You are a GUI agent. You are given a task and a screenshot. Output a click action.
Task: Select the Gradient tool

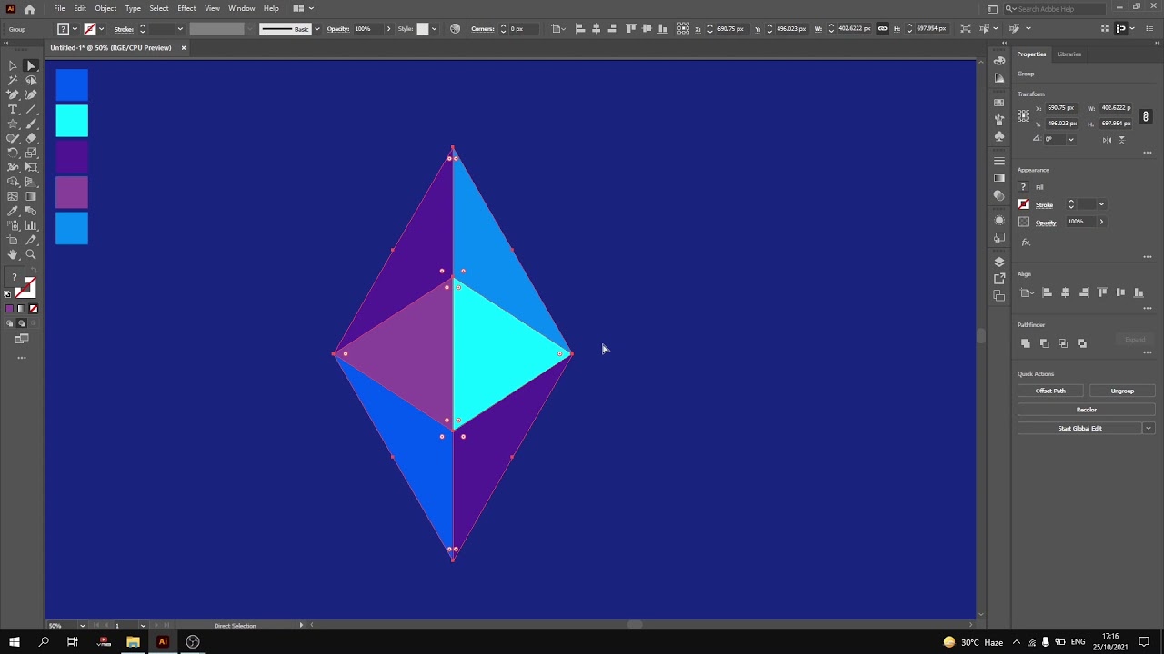pyautogui.click(x=31, y=196)
